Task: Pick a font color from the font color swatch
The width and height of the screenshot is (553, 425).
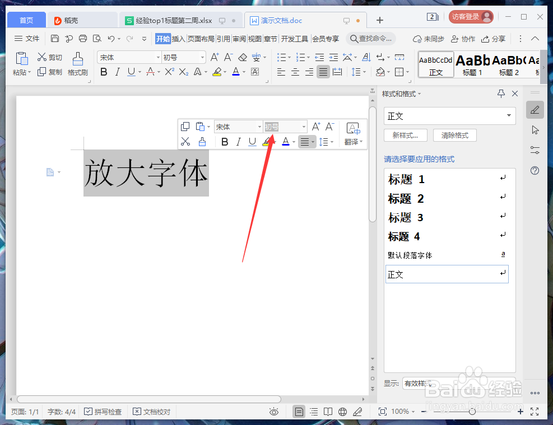Action: [x=235, y=72]
